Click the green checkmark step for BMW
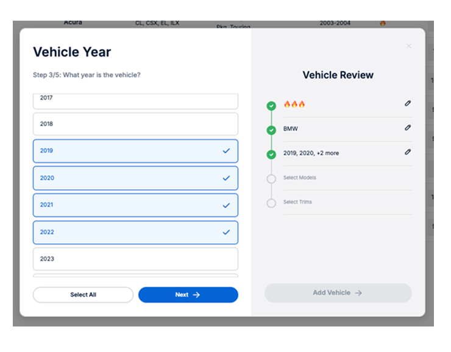Screen dimensions: 451x352 [271, 130]
